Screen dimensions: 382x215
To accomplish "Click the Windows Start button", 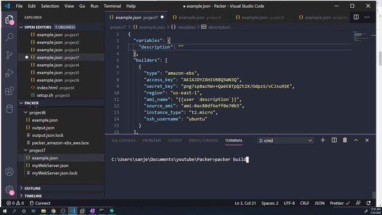I will coord(5,211).
